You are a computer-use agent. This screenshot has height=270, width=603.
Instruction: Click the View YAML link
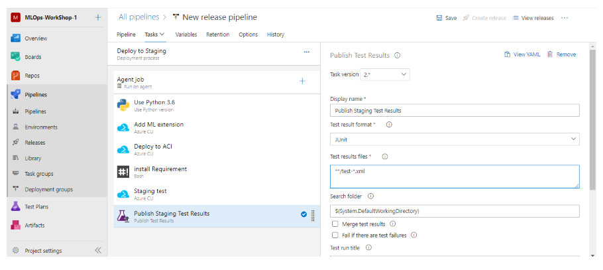tap(521, 54)
